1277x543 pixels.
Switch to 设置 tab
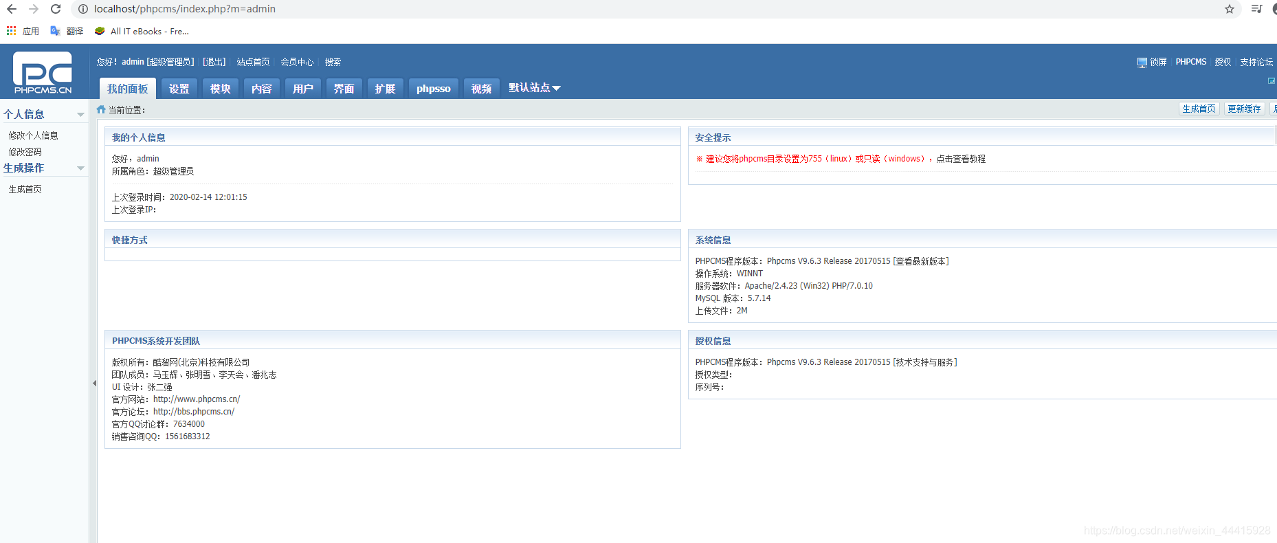(x=179, y=89)
